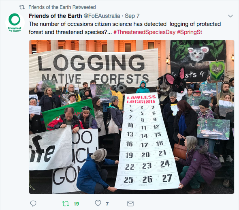Click the envelope direct message icon
The width and height of the screenshot is (239, 210).
coord(130,204)
